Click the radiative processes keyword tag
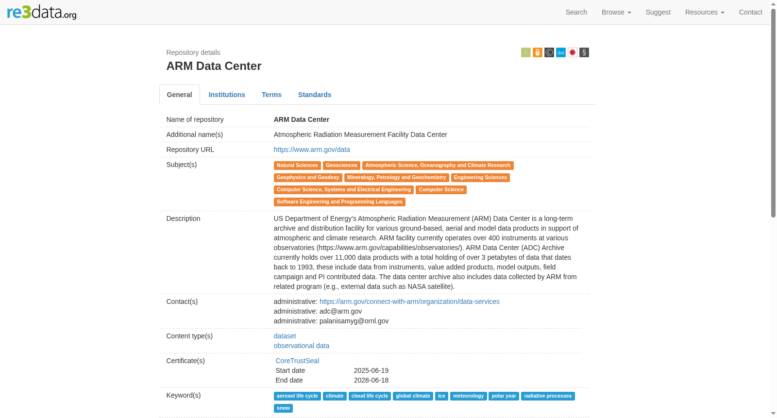777x418 pixels. [548, 396]
